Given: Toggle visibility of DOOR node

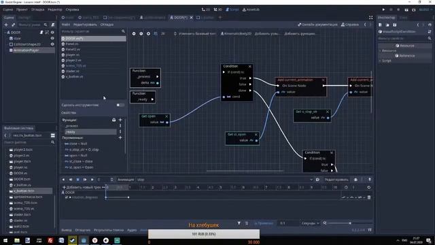Looking at the screenshot, I should 52,33.
